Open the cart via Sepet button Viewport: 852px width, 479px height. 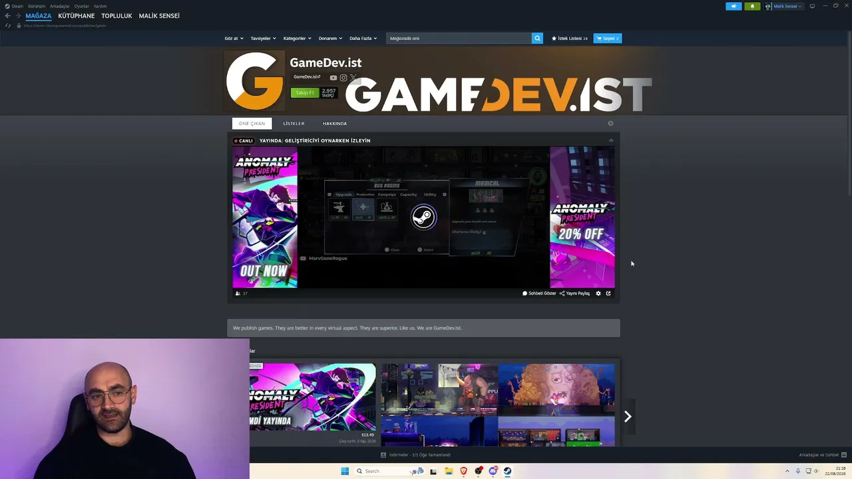[x=608, y=39]
